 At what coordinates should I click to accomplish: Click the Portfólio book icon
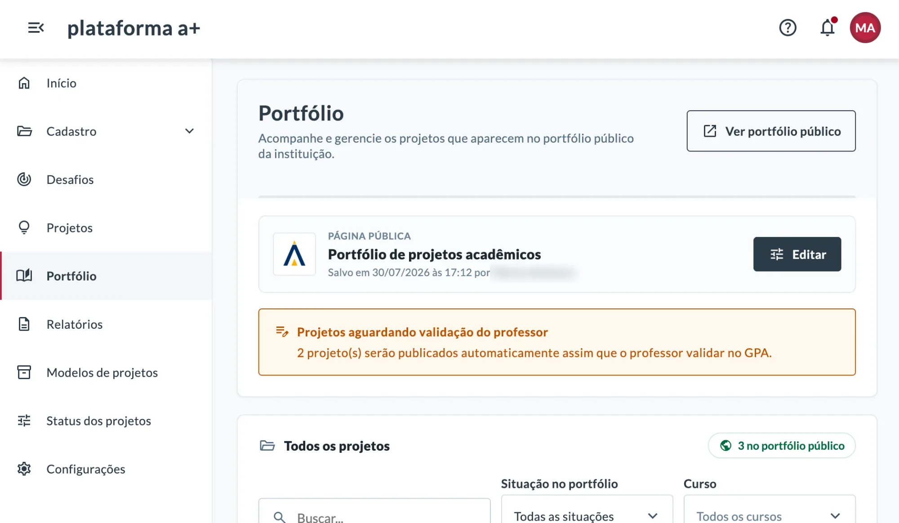point(24,276)
